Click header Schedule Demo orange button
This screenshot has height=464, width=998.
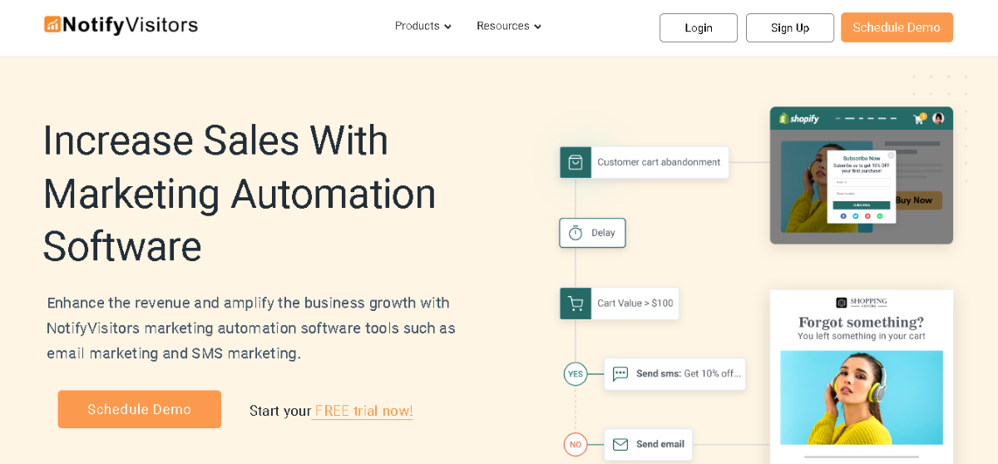tap(897, 27)
